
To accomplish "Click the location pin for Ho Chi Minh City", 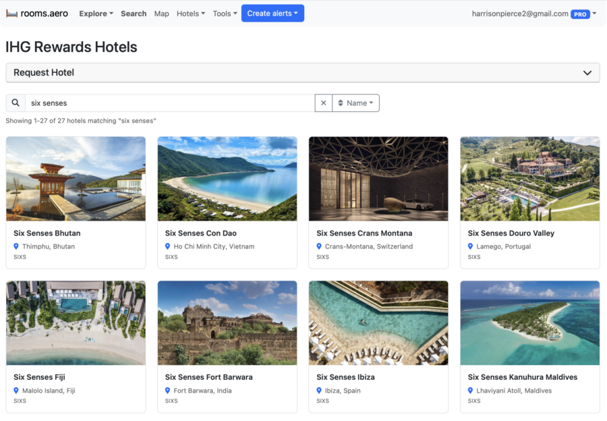I will click(x=168, y=246).
